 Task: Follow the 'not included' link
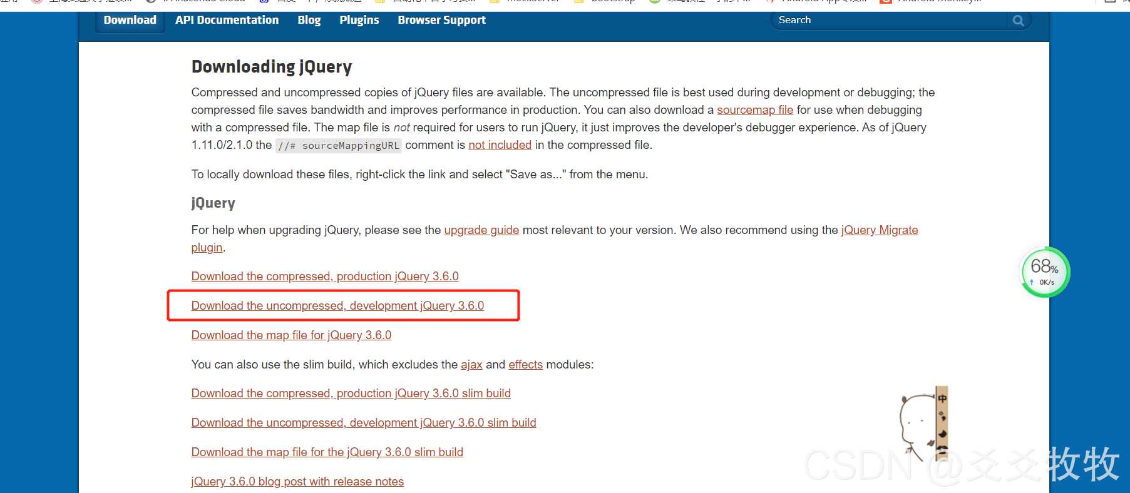500,145
